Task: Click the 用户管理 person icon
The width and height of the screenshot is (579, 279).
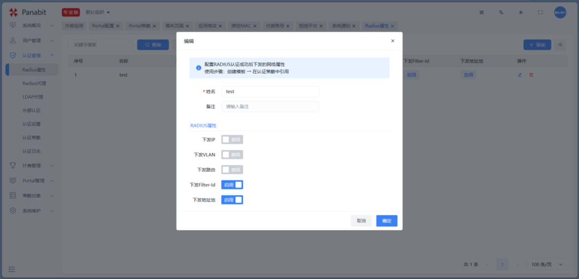Action: click(13, 40)
